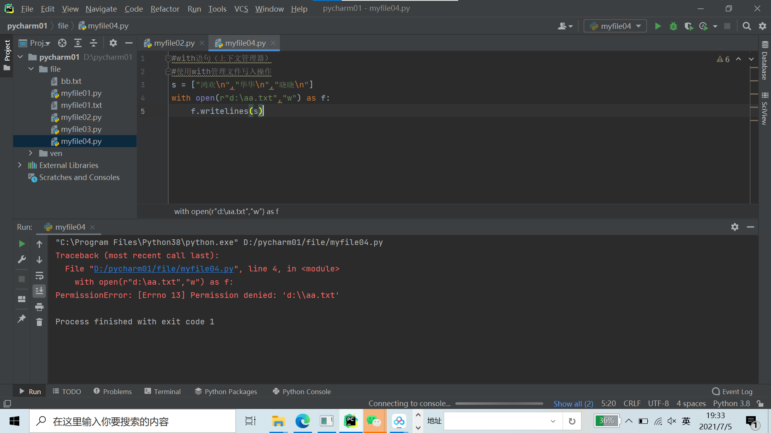Jump to next highlighted error arrow

751,59
